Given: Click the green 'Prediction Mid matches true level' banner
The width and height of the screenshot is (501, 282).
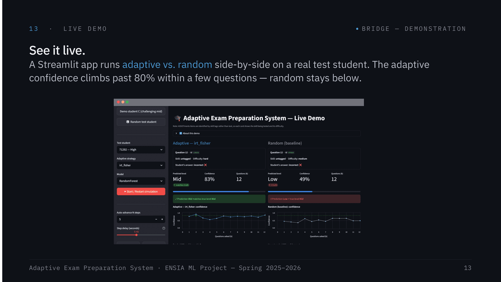Looking at the screenshot, I should [219, 199].
